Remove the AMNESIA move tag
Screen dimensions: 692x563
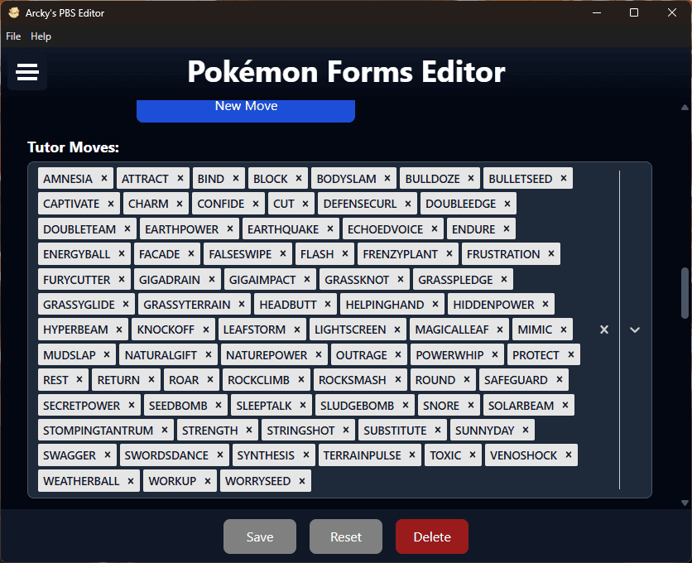pyautogui.click(x=104, y=178)
